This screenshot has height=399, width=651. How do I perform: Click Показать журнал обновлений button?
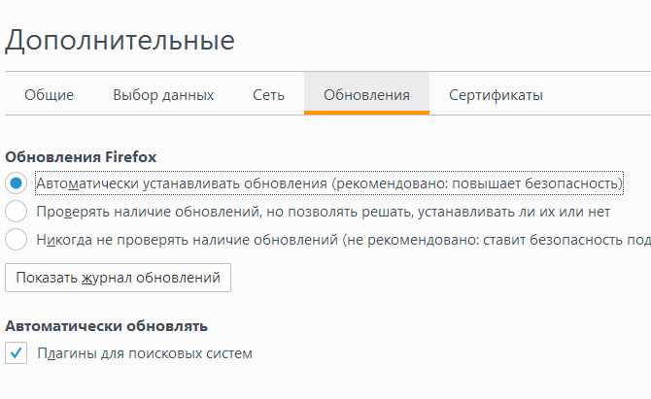pyautogui.click(x=118, y=278)
